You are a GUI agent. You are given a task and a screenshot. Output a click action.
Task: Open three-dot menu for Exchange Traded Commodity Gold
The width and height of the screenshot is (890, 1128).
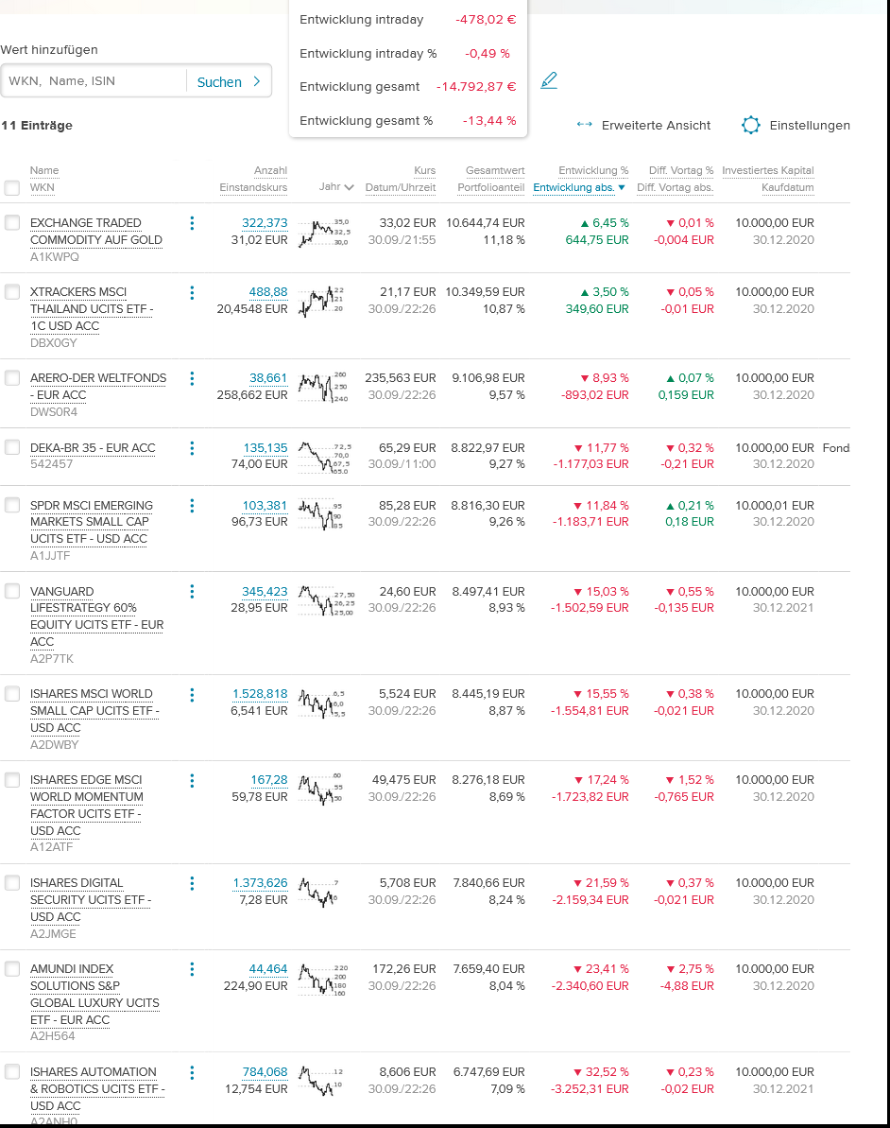point(192,223)
